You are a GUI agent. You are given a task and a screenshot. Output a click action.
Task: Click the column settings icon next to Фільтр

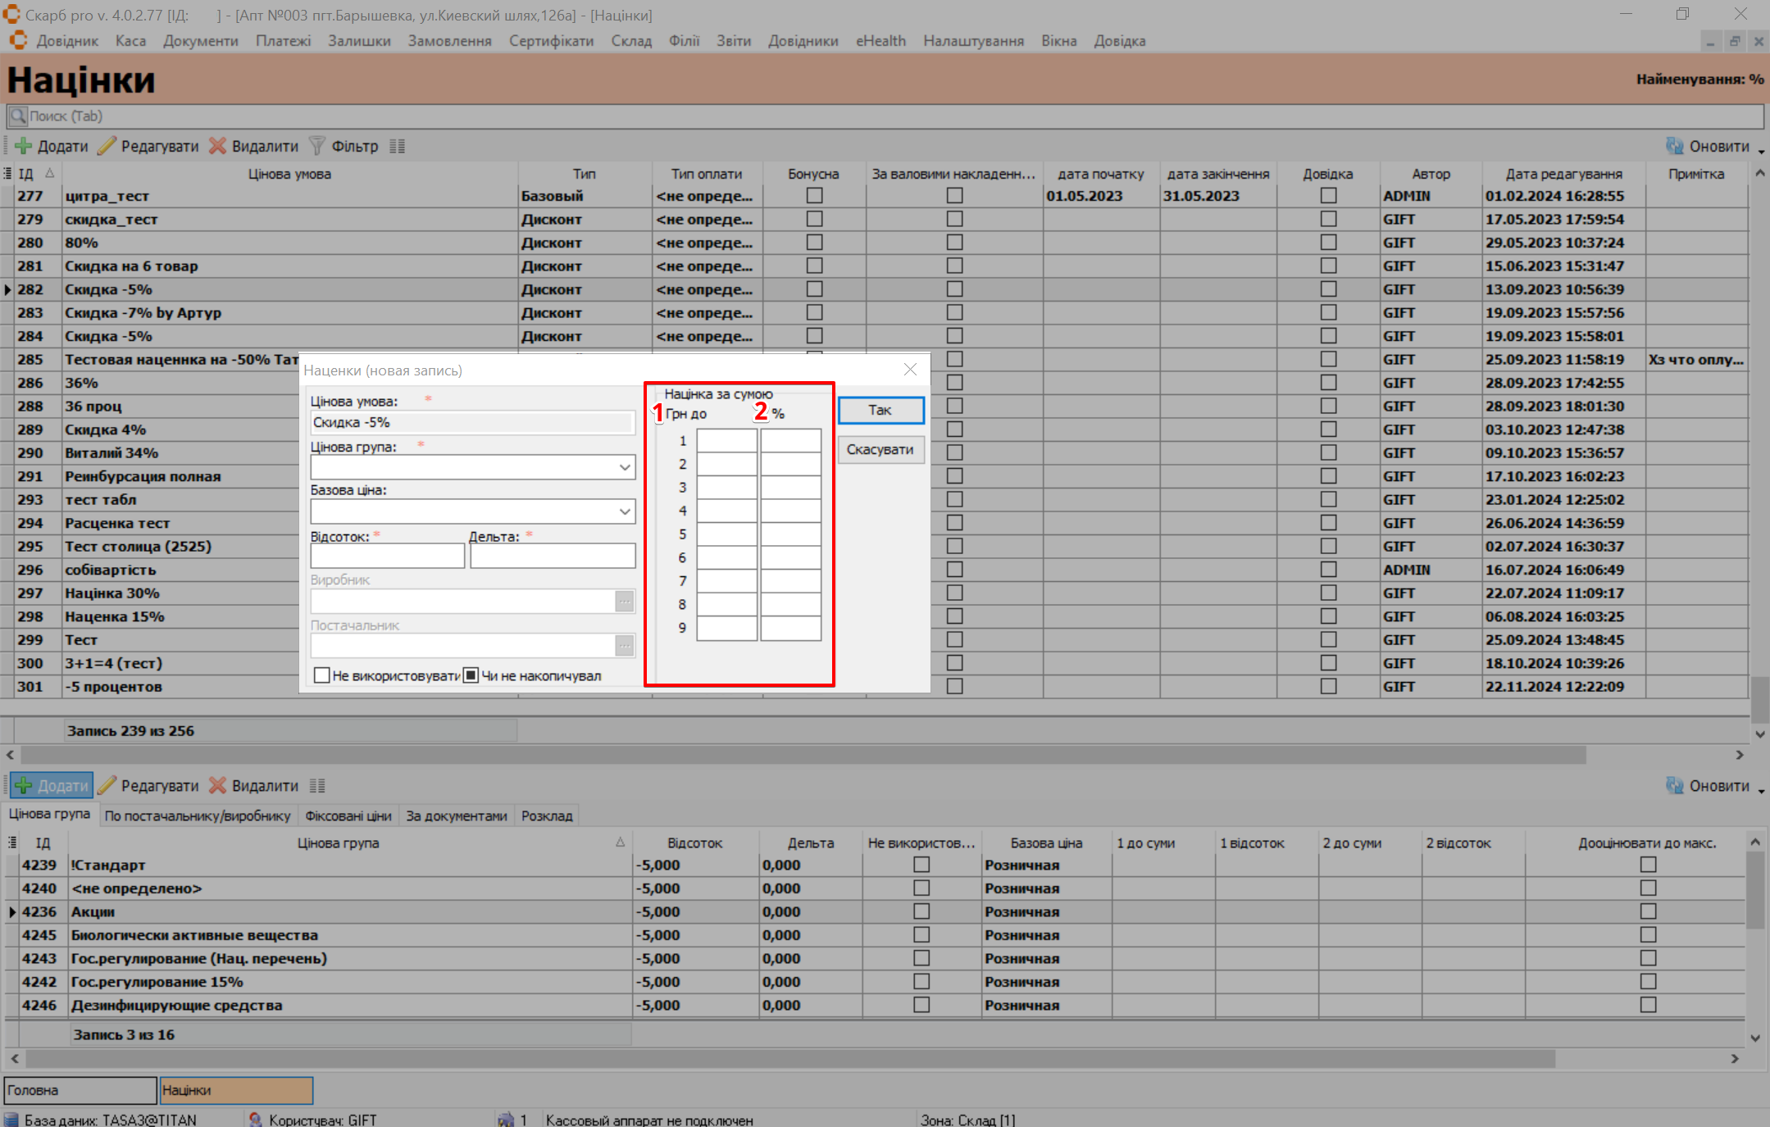(398, 146)
